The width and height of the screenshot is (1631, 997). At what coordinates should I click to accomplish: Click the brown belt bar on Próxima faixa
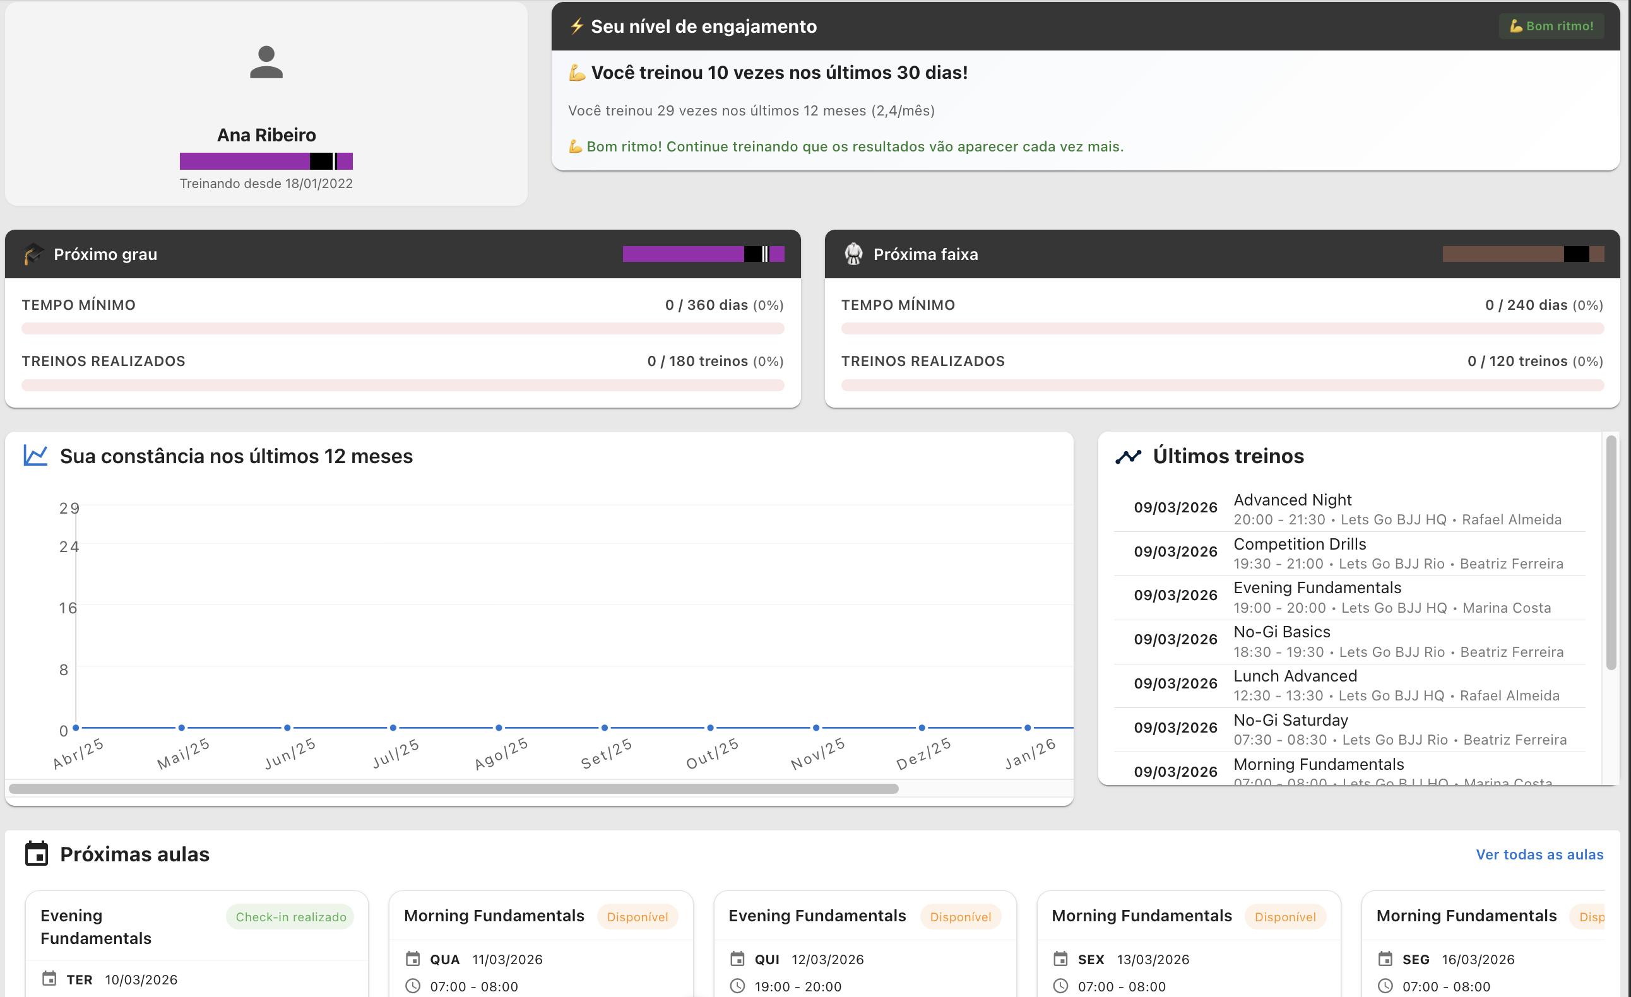1522,254
